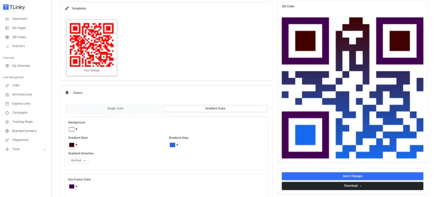The height and width of the screenshot is (197, 436).
Task: Expand Gradient Start dropdown arrow
Action: (x=76, y=145)
